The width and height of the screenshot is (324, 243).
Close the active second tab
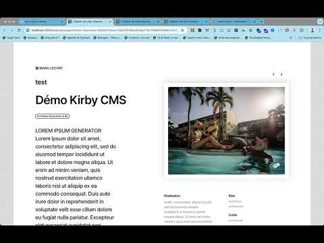[x=110, y=22]
